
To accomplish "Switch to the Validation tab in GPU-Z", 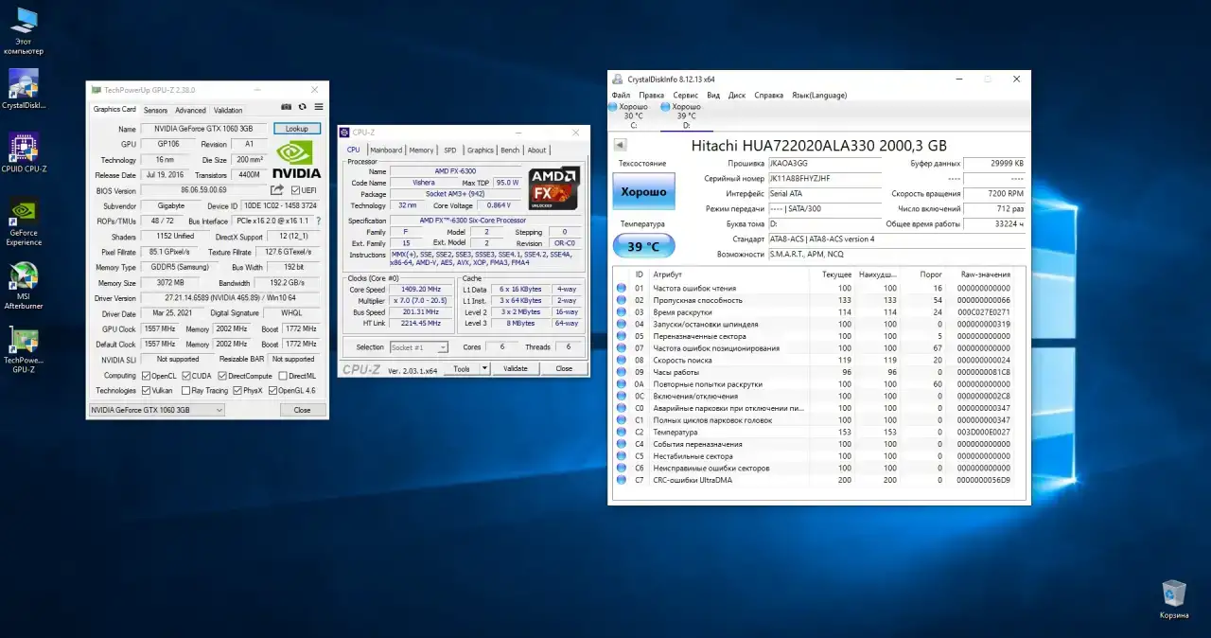I will tap(228, 110).
